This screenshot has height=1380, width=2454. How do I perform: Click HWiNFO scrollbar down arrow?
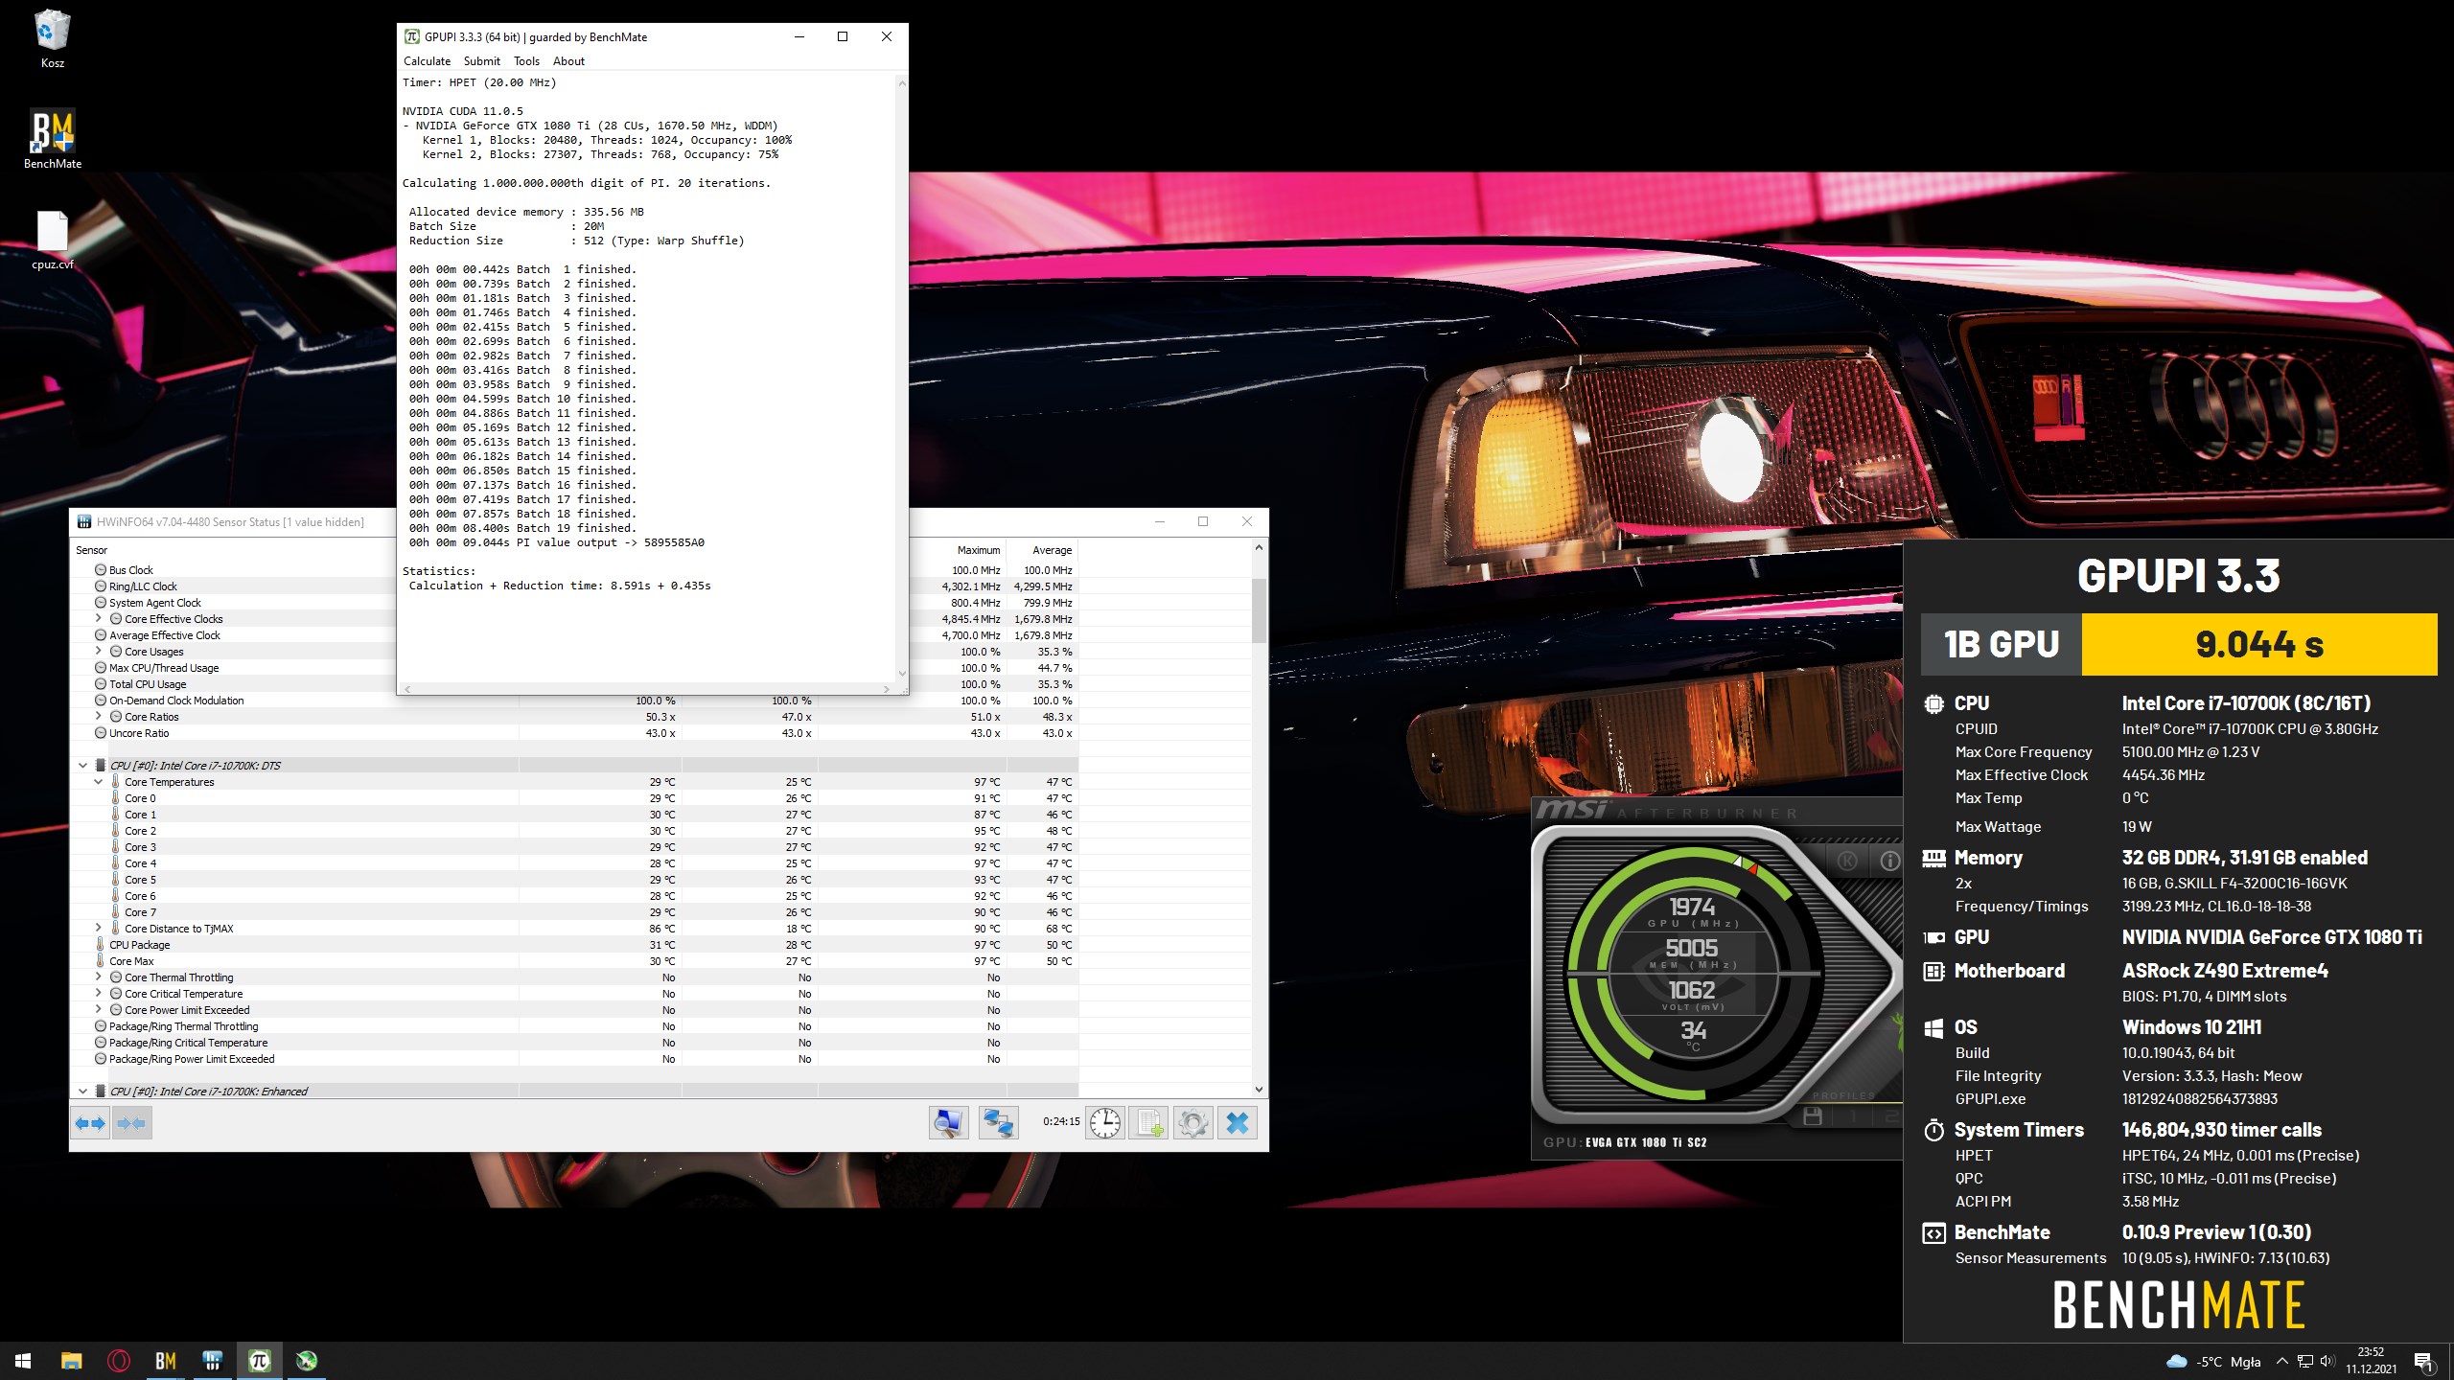[x=1259, y=1090]
